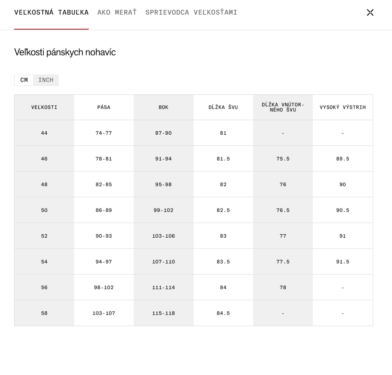Click hip value 107-110
392x375 pixels.
[164, 262]
